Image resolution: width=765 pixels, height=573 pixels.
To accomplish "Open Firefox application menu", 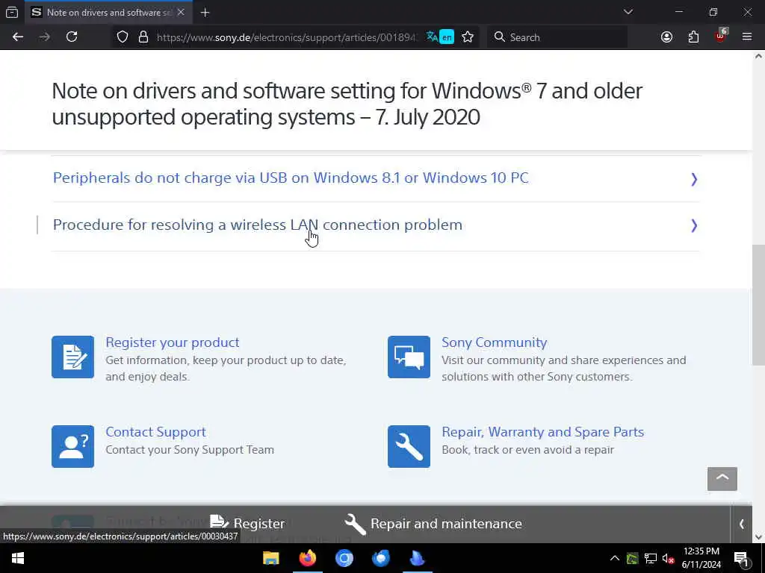I will pos(747,37).
